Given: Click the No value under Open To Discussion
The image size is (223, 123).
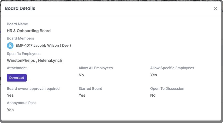Looking at the screenshot, I should click(x=153, y=95).
